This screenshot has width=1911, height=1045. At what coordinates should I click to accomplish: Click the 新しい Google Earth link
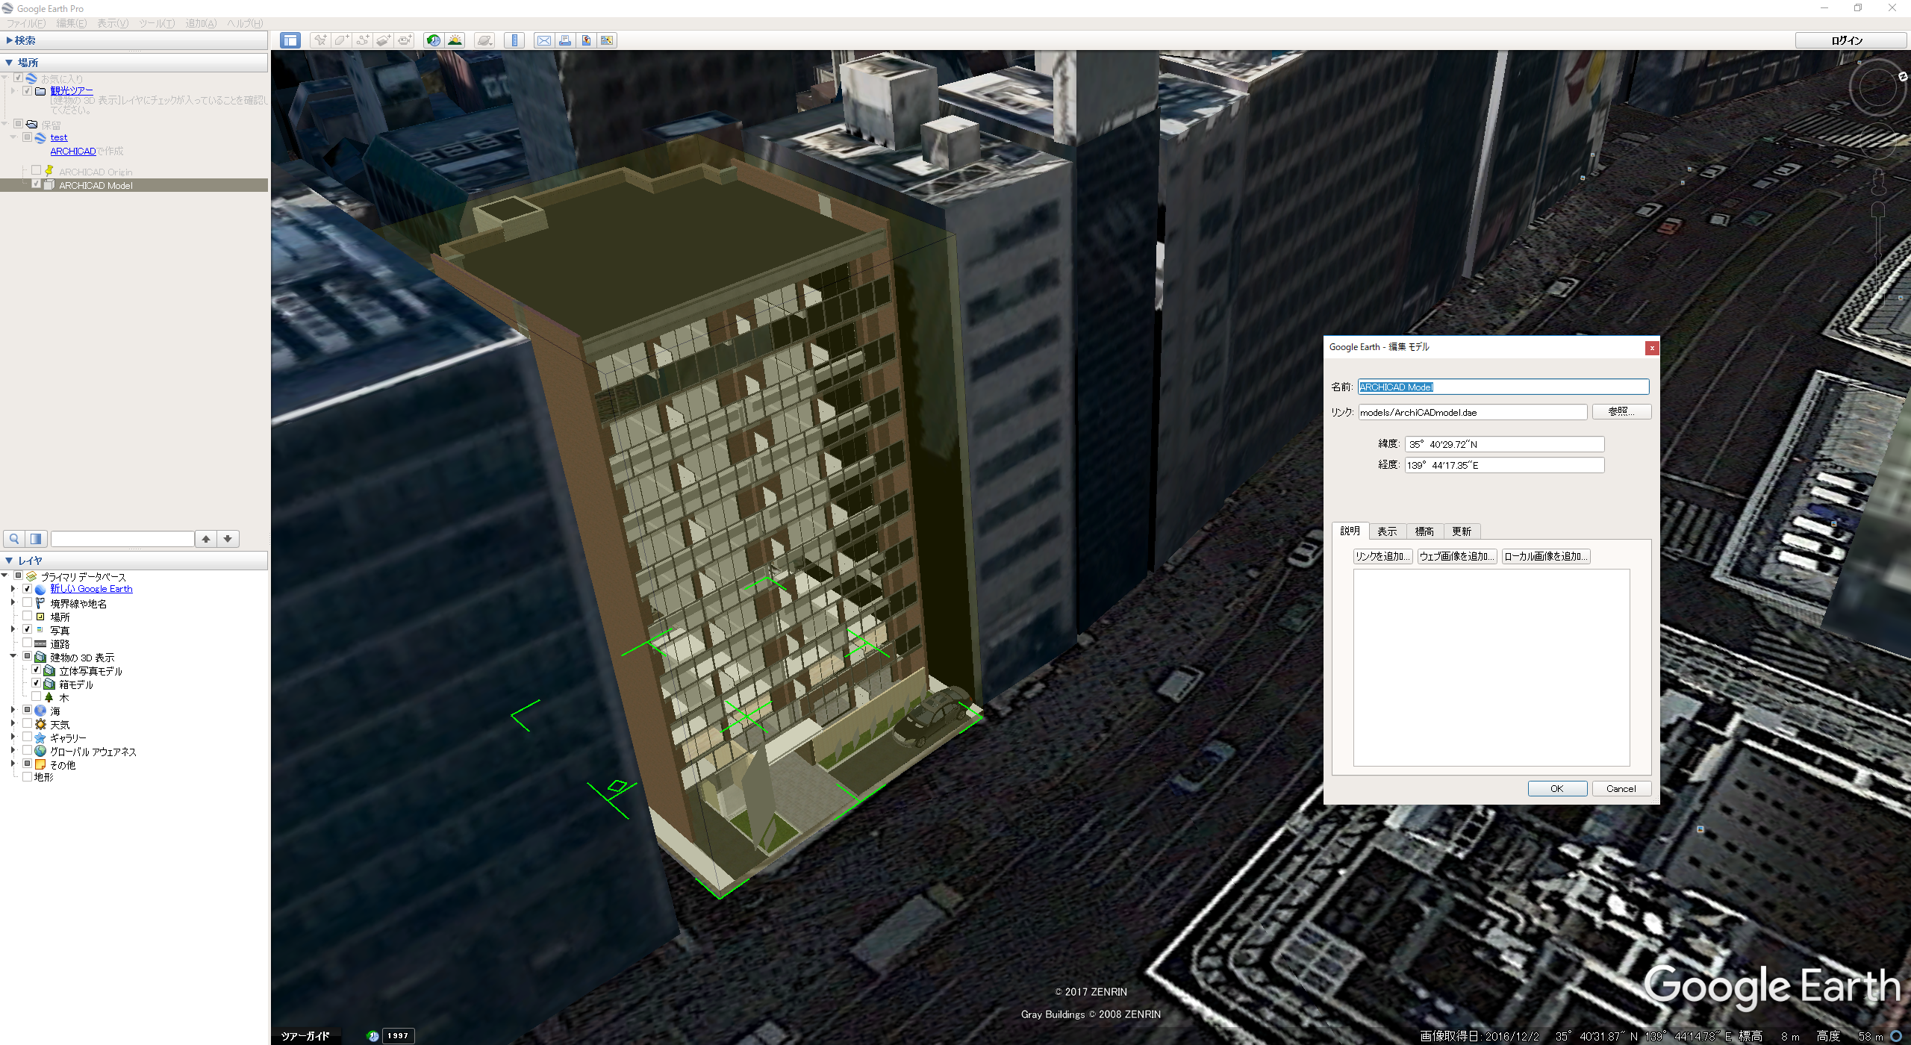coord(91,589)
